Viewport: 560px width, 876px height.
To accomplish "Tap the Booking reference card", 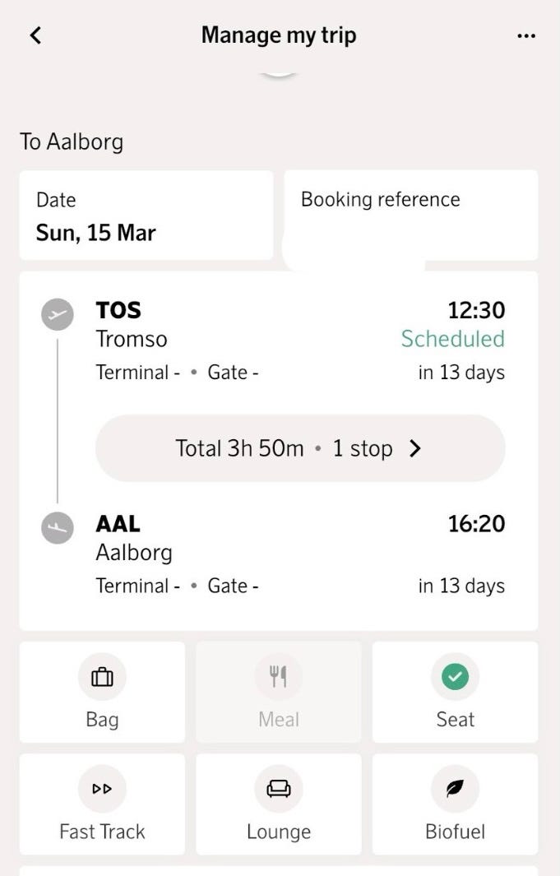I will point(411,214).
